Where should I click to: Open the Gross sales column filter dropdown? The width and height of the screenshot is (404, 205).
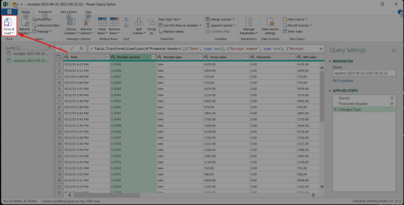click(245, 58)
